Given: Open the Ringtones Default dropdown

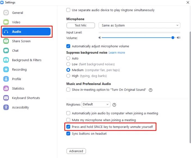Looking at the screenshot, I should pyautogui.click(x=96, y=104).
